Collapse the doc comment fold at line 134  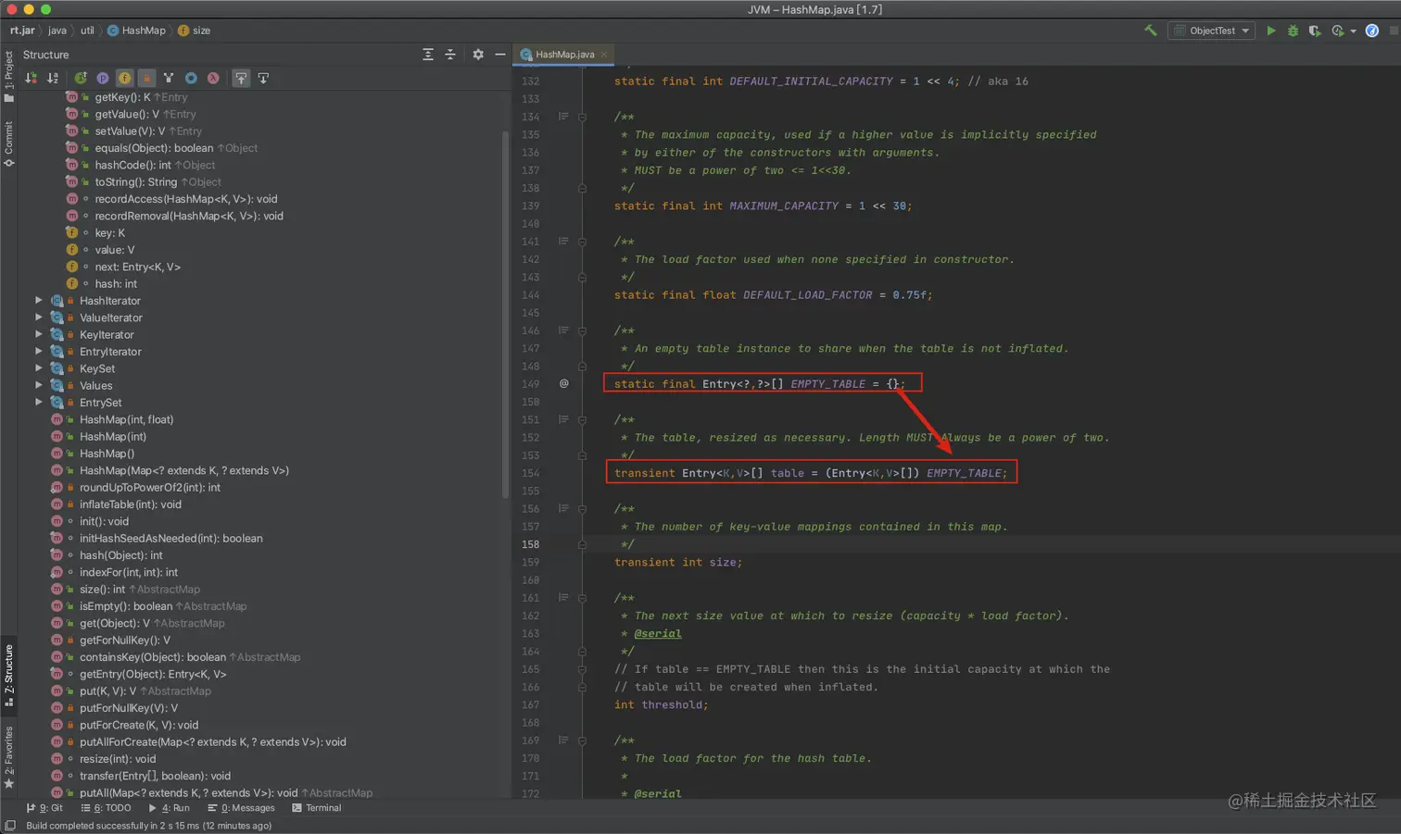tap(582, 117)
